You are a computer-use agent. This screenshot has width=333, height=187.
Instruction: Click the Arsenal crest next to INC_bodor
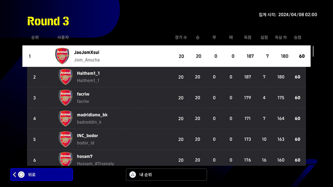pos(65,139)
